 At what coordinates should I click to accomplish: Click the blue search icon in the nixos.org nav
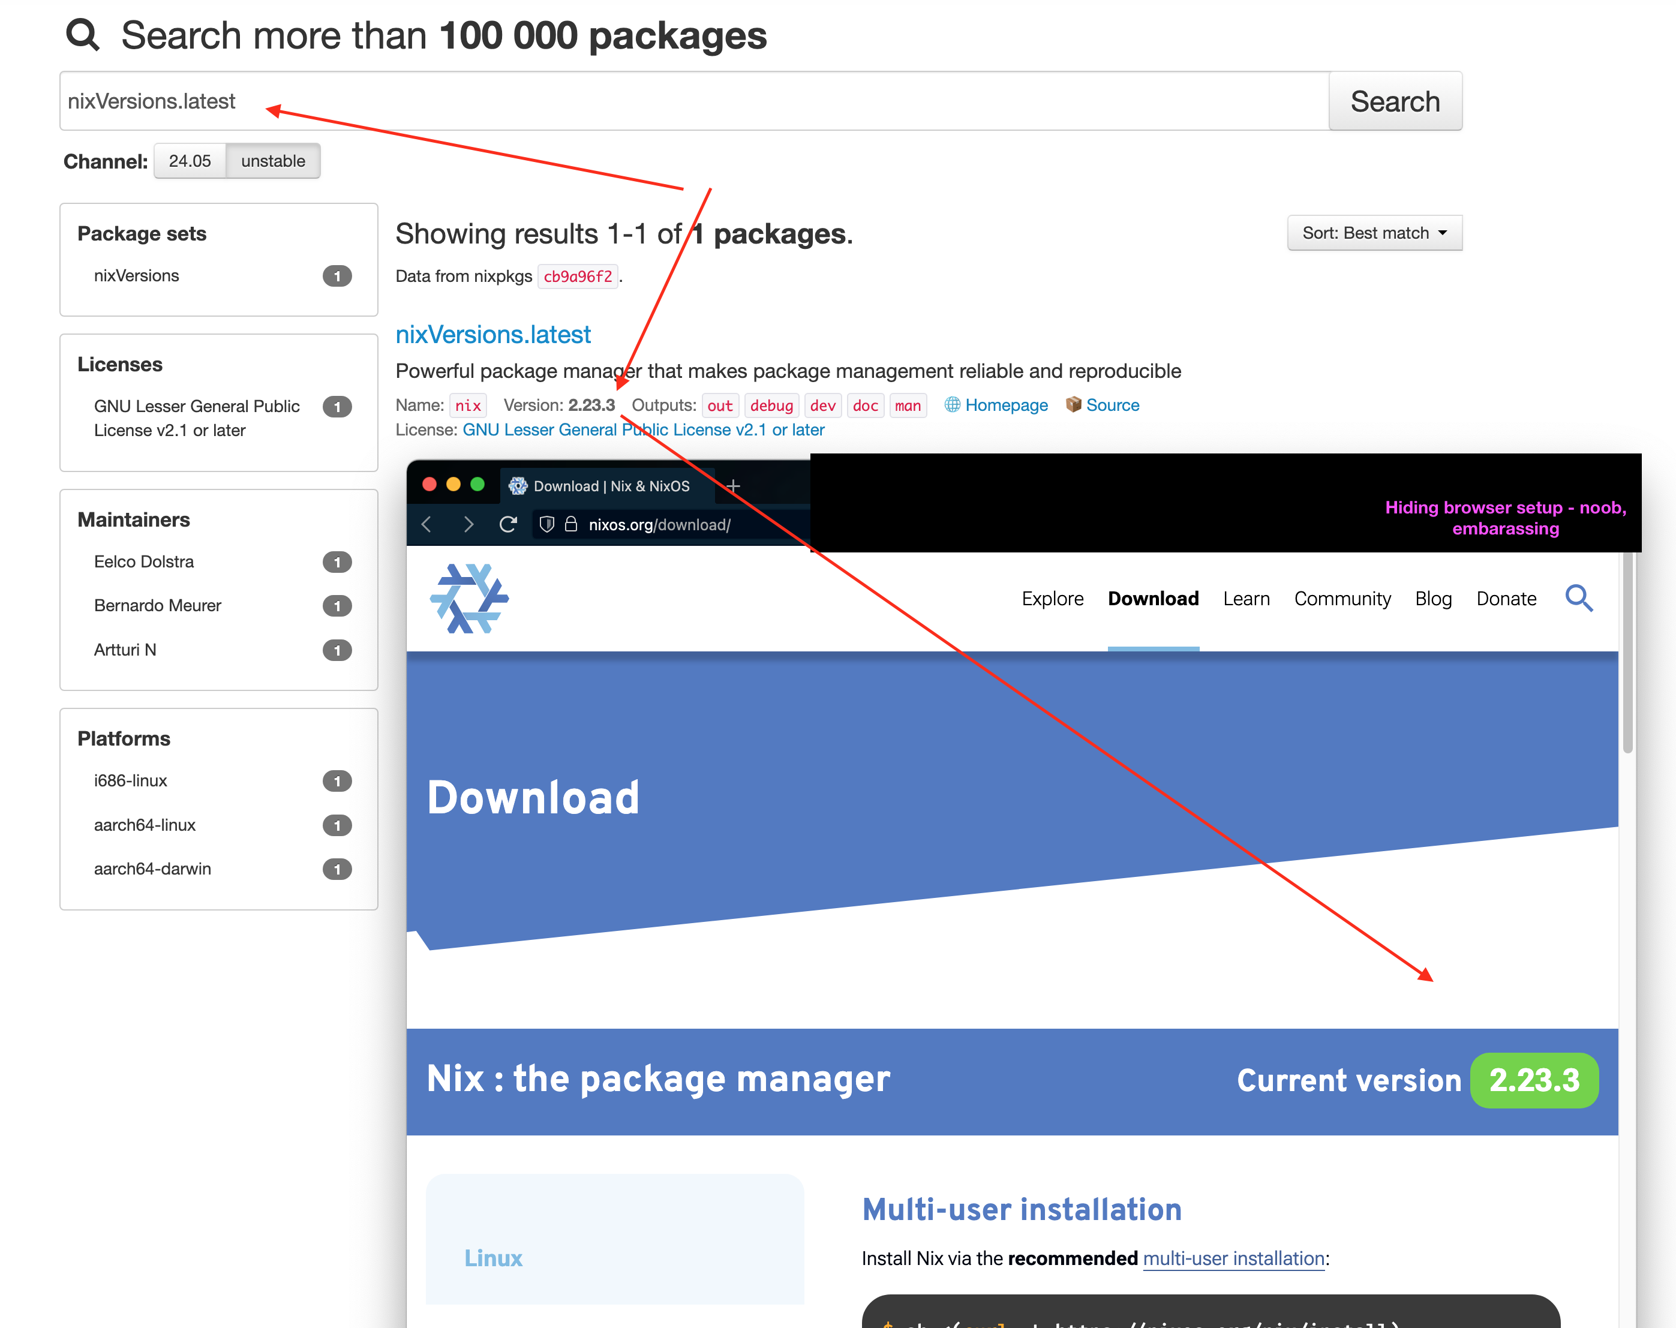(1578, 598)
